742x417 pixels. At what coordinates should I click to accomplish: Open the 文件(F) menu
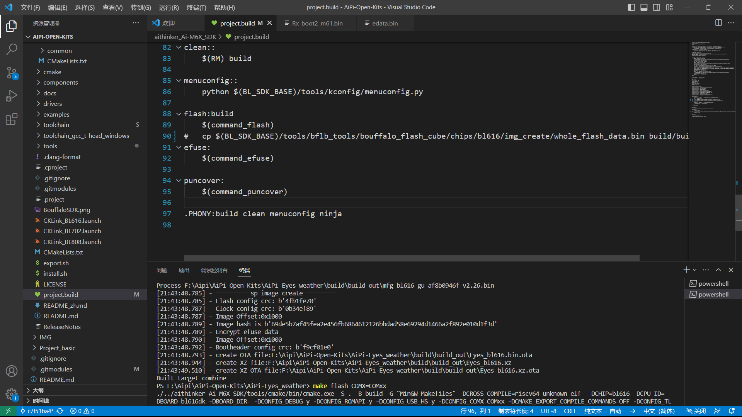tap(30, 7)
